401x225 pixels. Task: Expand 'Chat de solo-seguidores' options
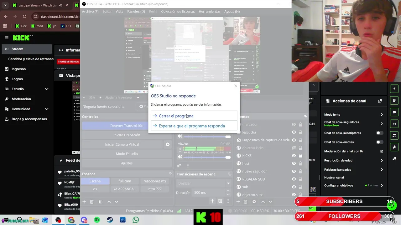(381, 124)
